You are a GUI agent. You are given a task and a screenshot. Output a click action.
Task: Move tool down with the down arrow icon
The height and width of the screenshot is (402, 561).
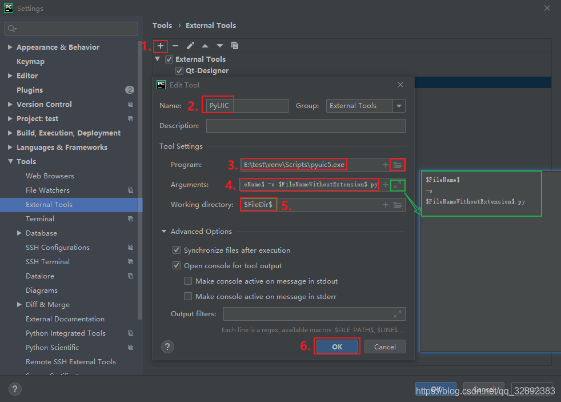pyautogui.click(x=220, y=46)
